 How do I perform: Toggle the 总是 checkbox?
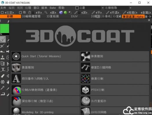pos(77,8)
